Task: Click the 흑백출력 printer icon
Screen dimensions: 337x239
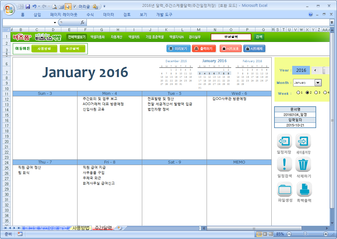Action: [x=304, y=189]
